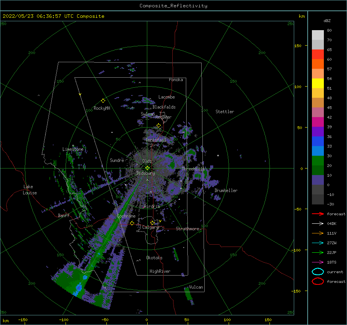This screenshot has width=347, height=325.
Task: Click the Okotoks map label
Action: 154,258
